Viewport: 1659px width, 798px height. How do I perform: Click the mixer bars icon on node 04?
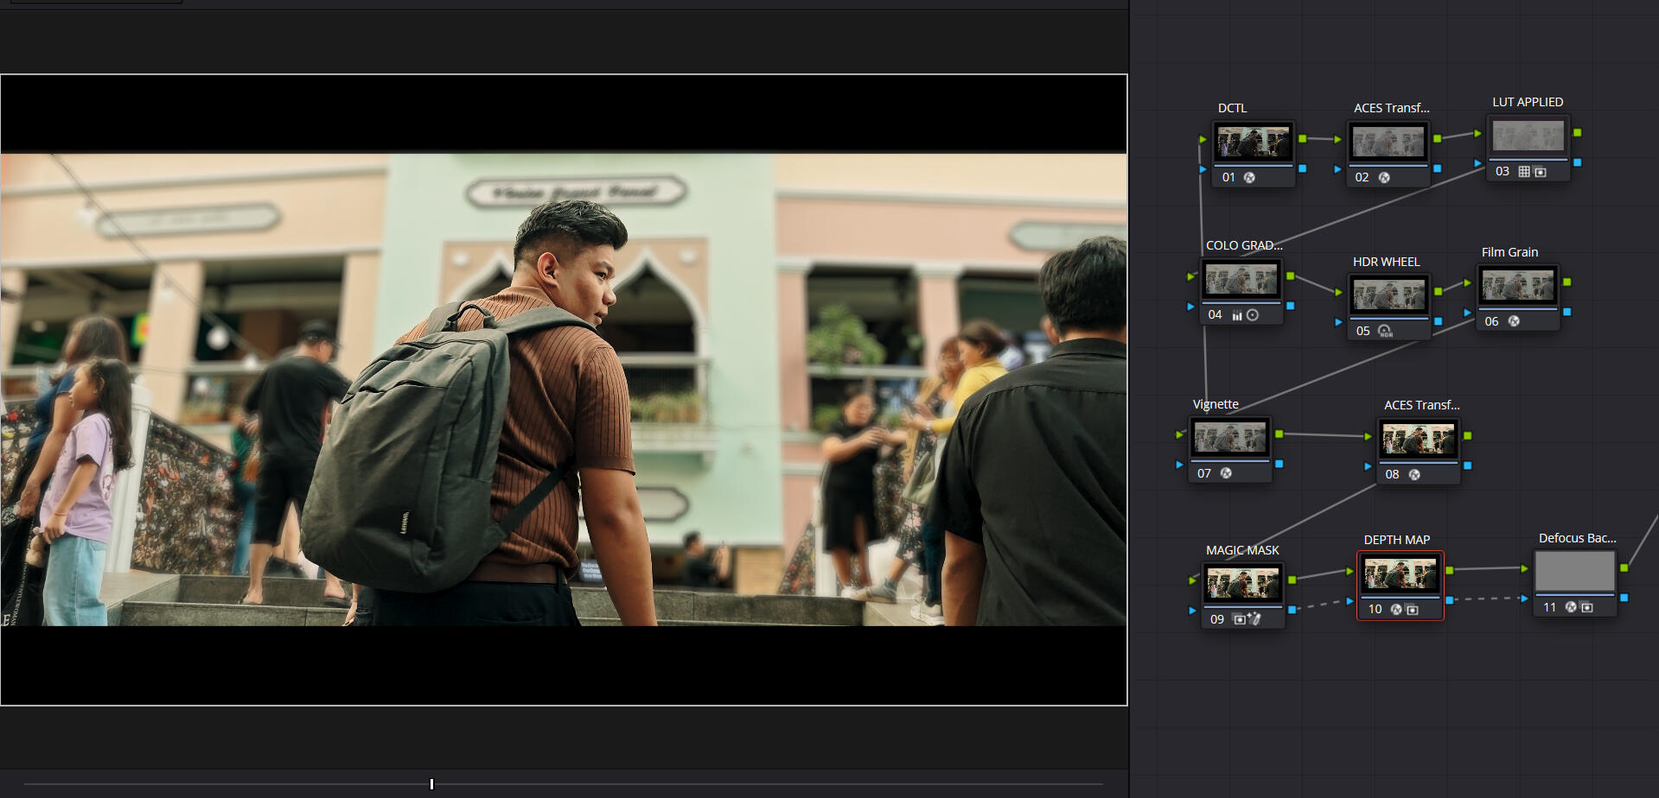pos(1237,316)
